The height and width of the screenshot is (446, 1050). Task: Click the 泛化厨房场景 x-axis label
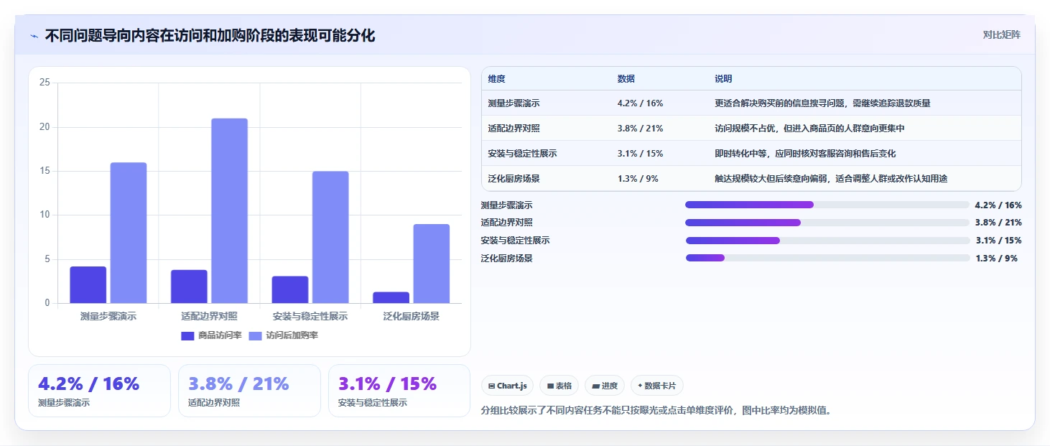point(412,316)
